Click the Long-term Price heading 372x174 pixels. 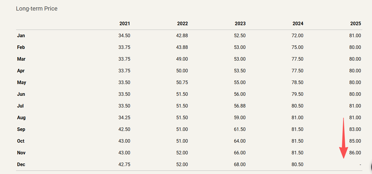pyautogui.click(x=37, y=9)
